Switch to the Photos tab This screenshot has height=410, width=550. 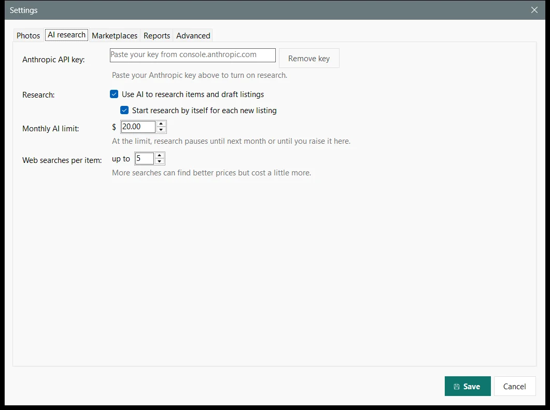(x=28, y=35)
